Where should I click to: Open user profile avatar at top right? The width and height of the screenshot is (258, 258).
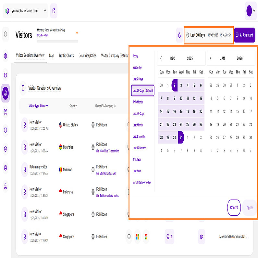coord(249,11)
